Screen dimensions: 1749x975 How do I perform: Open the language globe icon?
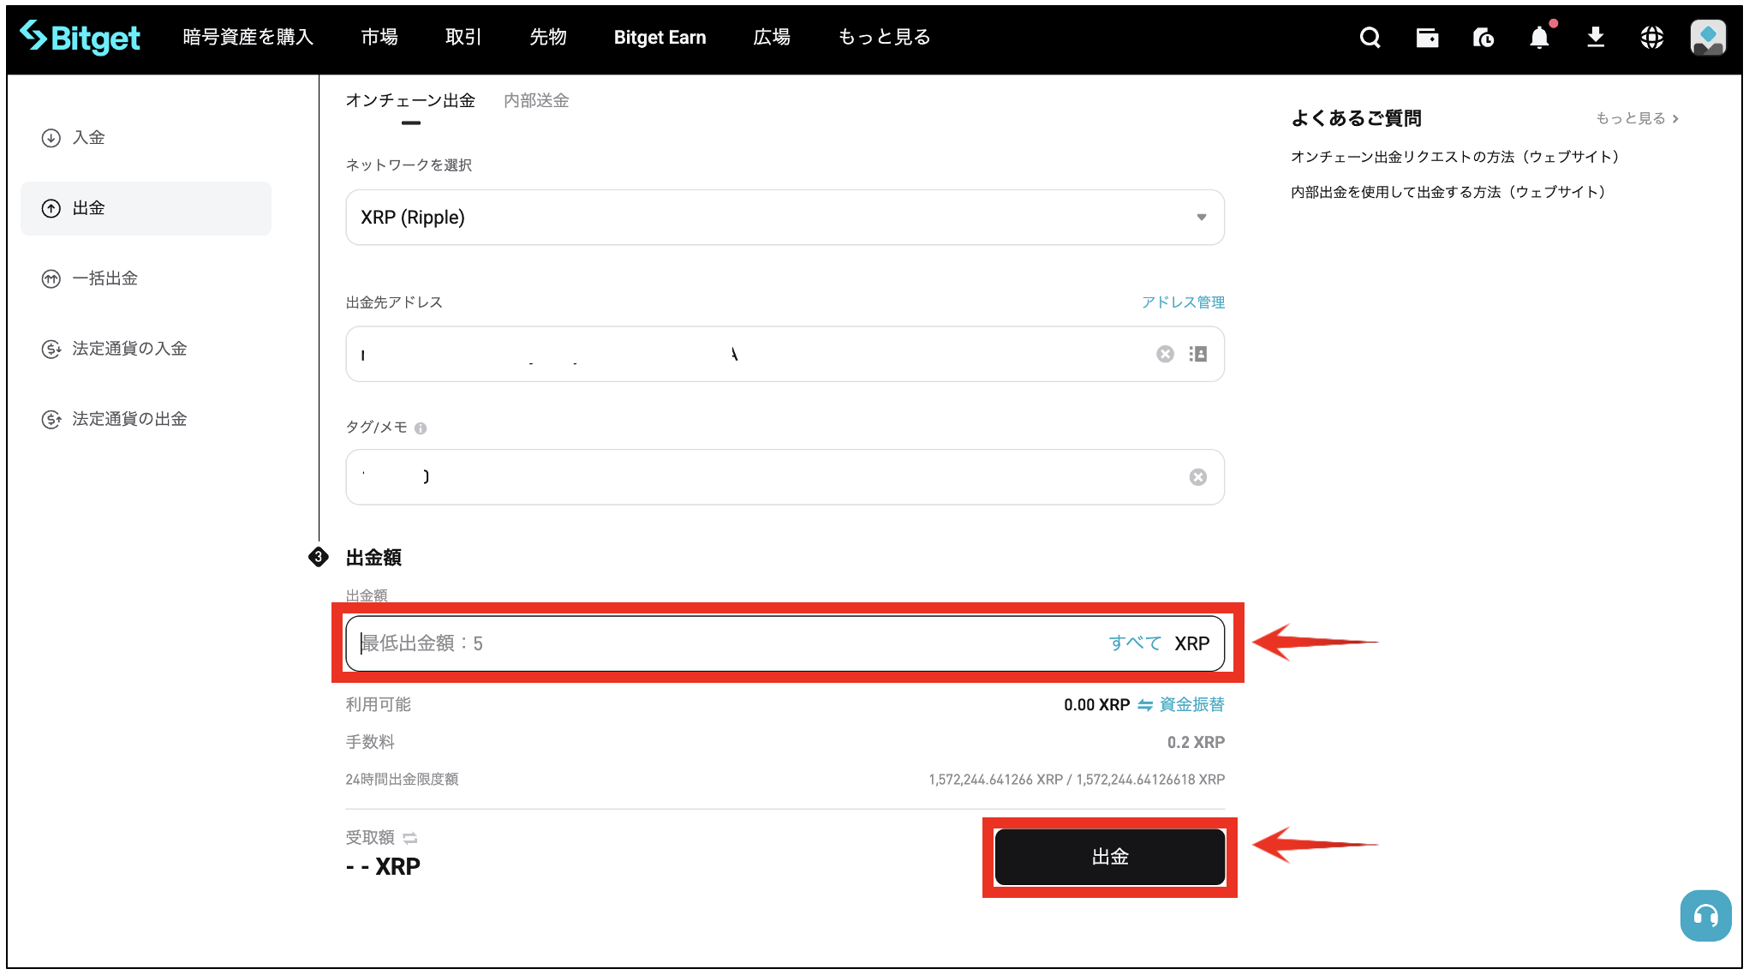1651,38
